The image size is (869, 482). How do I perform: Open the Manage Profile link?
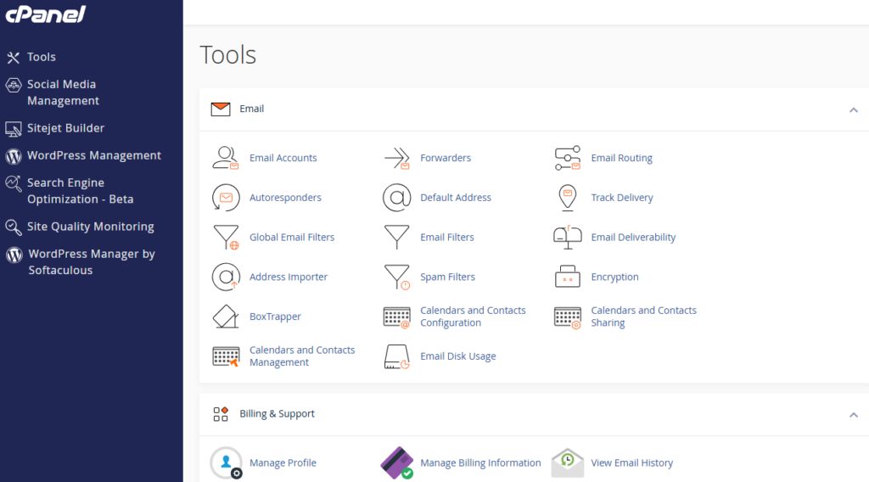pyautogui.click(x=283, y=462)
